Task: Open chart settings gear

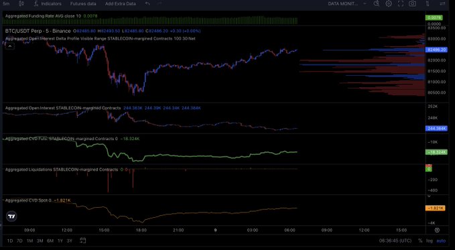Action: (389, 4)
